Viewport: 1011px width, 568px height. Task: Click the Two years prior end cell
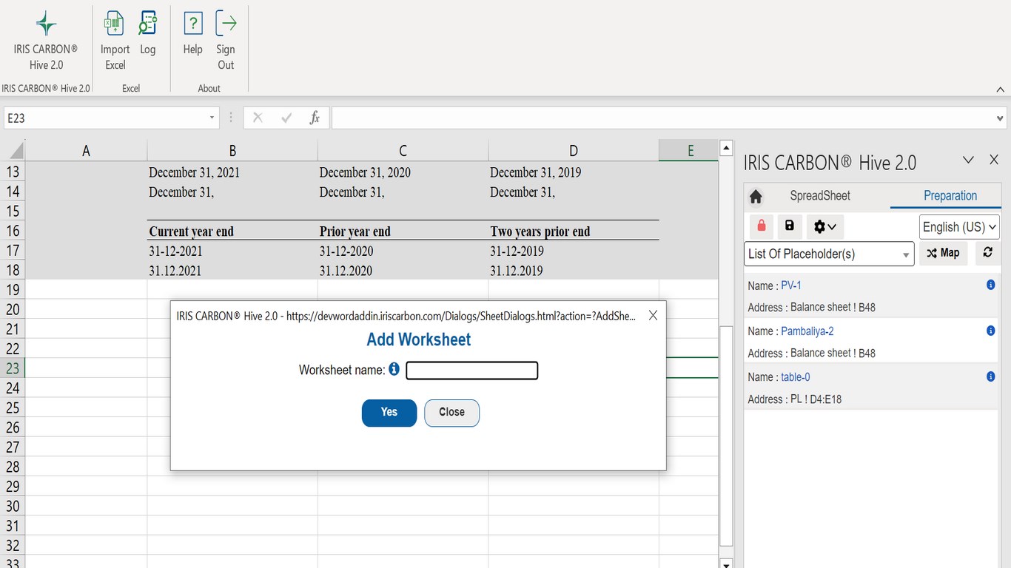tap(574, 231)
